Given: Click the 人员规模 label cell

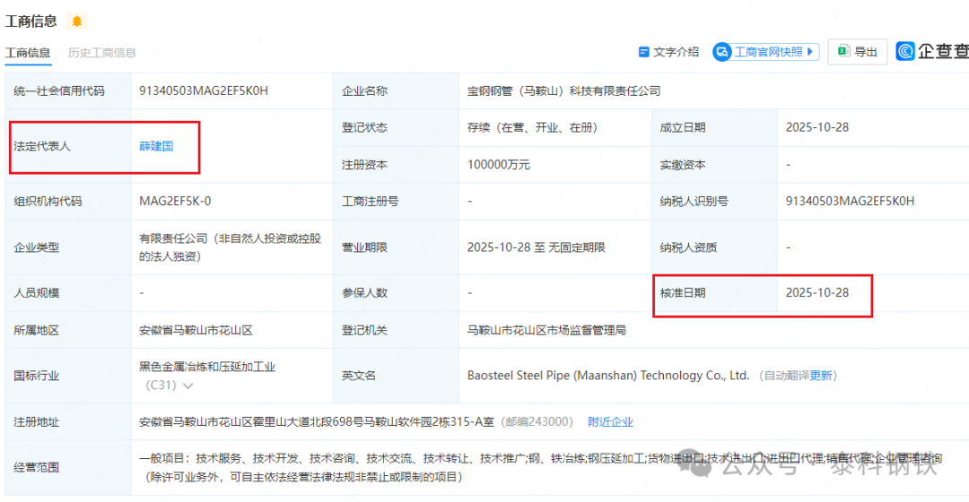Looking at the screenshot, I should [68, 292].
